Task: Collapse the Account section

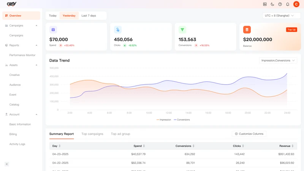Action: (x=36, y=114)
